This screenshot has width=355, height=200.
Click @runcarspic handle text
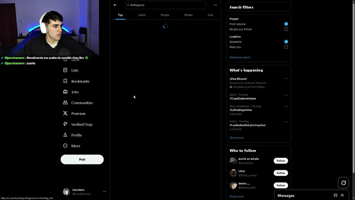coord(246,163)
